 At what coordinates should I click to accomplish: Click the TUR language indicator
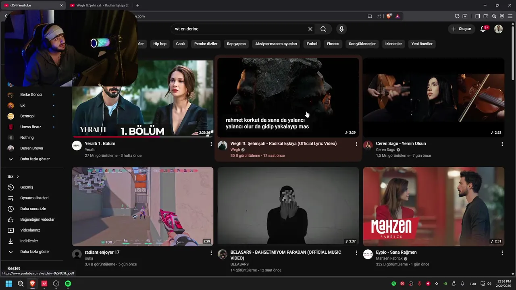[x=472, y=284]
